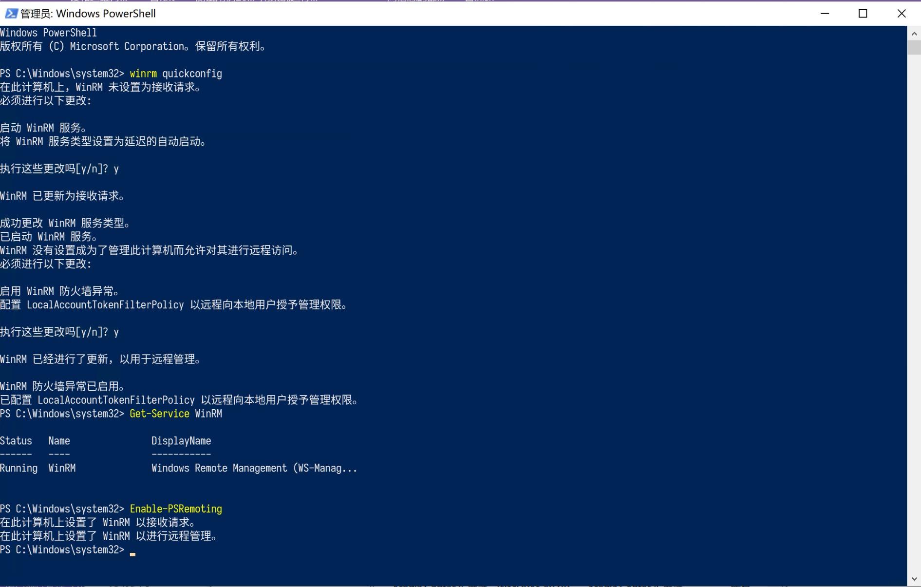Click "已配置 LocalAccountTokenFilterPolicy" line
The image size is (921, 587).
coord(180,400)
